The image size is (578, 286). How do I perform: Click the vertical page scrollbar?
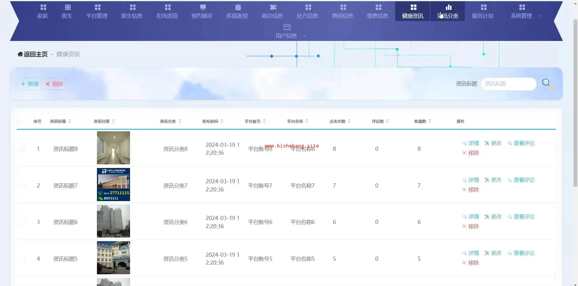point(575,102)
